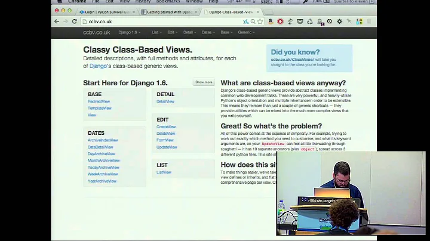Click the ccbv.co.uk/ClassName/ link in tip box

click(292, 60)
